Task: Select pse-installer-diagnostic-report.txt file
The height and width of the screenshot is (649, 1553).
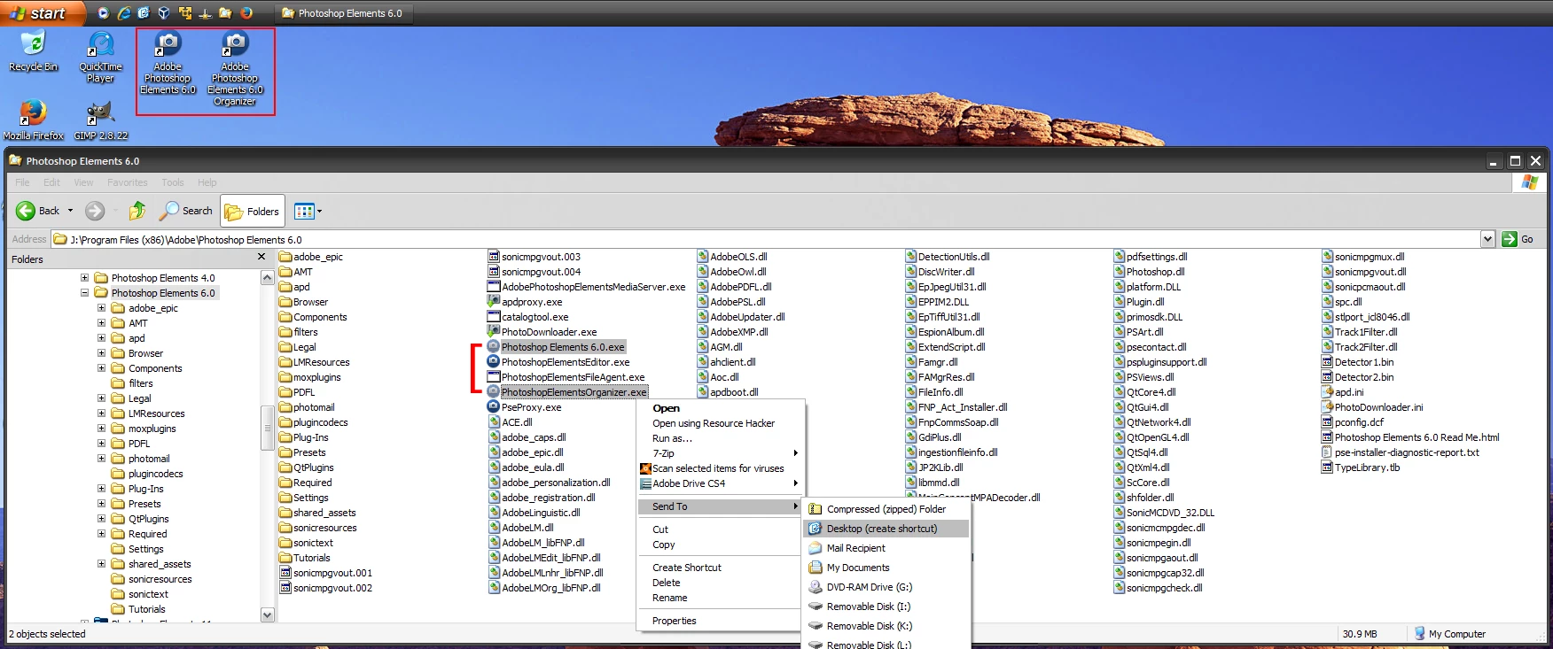Action: pos(1400,452)
